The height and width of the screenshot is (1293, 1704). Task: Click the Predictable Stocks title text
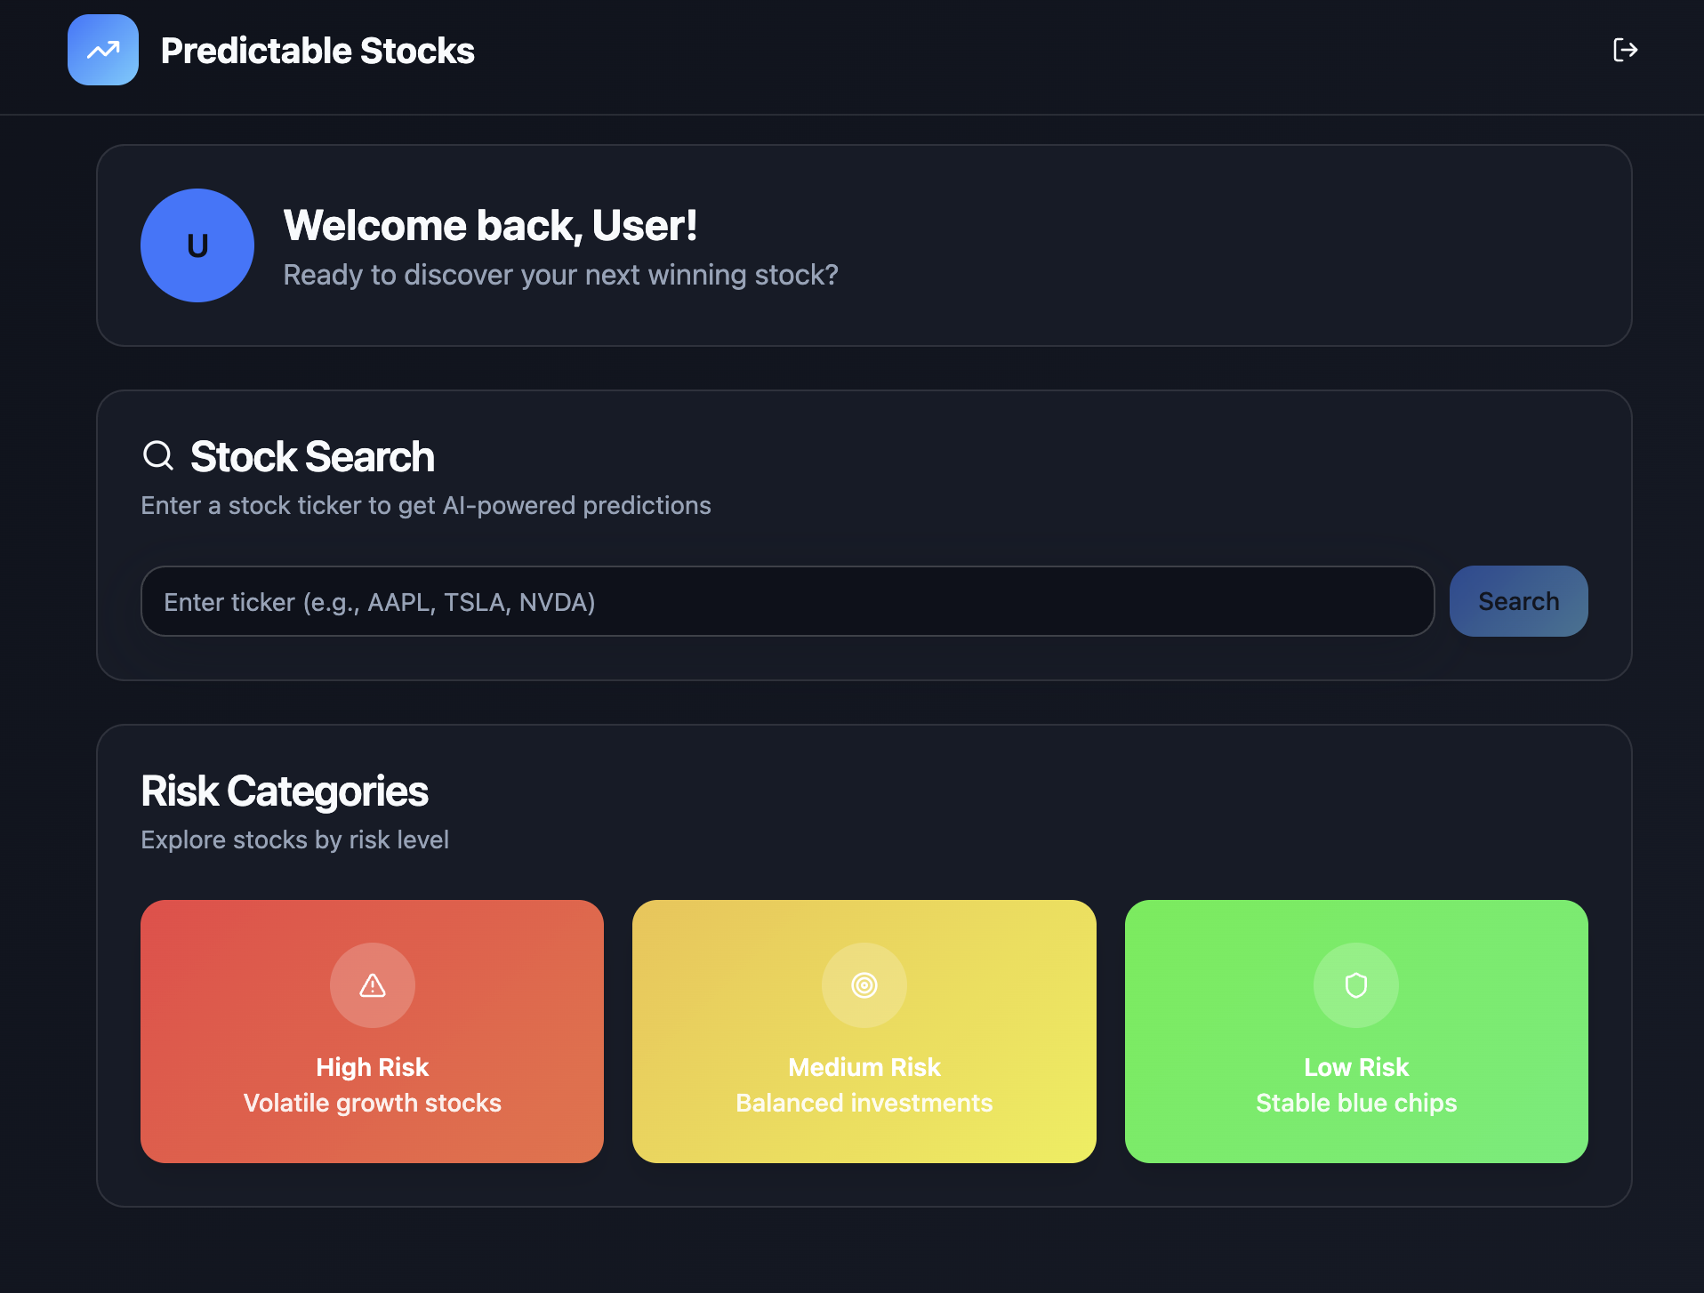pos(317,51)
